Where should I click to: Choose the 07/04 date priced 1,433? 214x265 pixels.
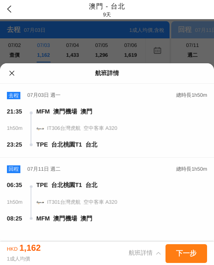tap(73, 50)
